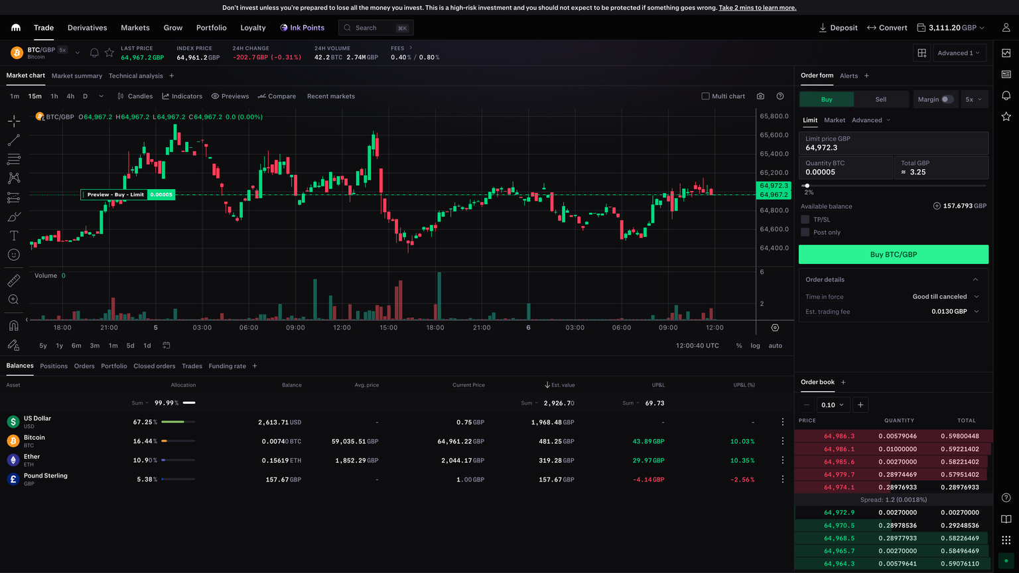This screenshot has height=573, width=1019.
Task: Expand the Advanced order types dropdown
Action: [x=871, y=120]
